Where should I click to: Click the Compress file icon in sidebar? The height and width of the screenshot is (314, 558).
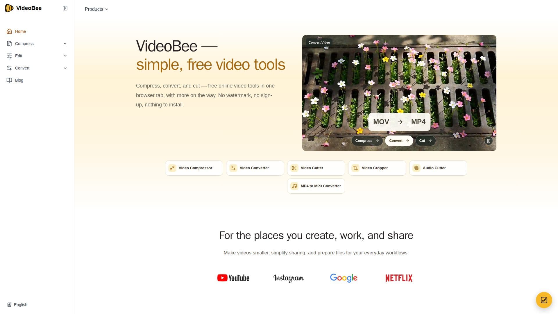(x=9, y=44)
